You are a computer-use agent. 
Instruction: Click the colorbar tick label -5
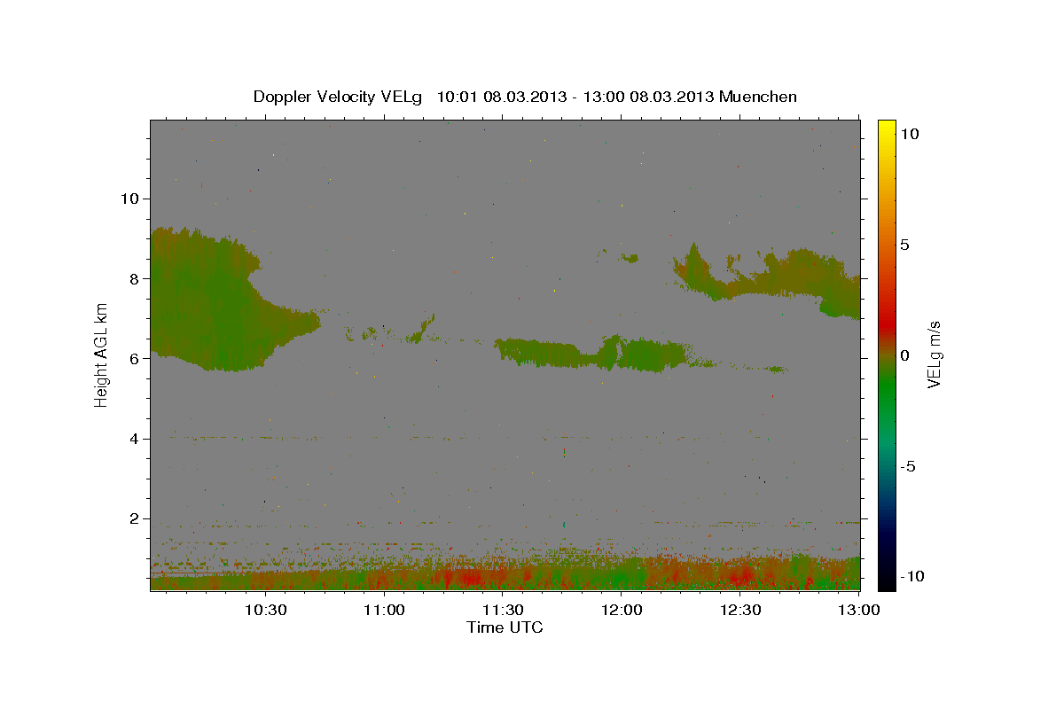coord(908,466)
